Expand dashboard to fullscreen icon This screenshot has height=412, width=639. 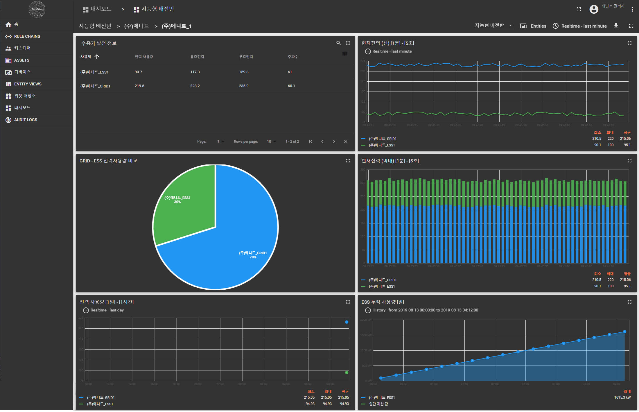[631, 26]
